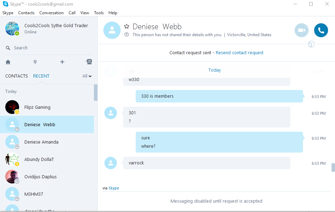
Task: Click Deniese Webb's large profile avatar
Action: pyautogui.click(x=112, y=30)
